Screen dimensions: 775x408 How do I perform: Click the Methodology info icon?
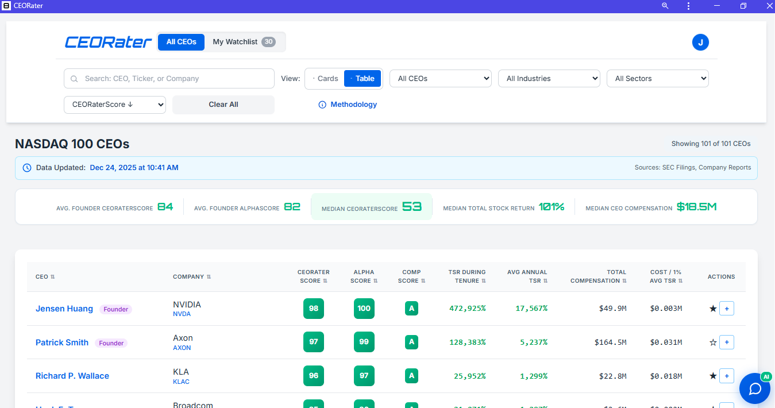[322, 105]
